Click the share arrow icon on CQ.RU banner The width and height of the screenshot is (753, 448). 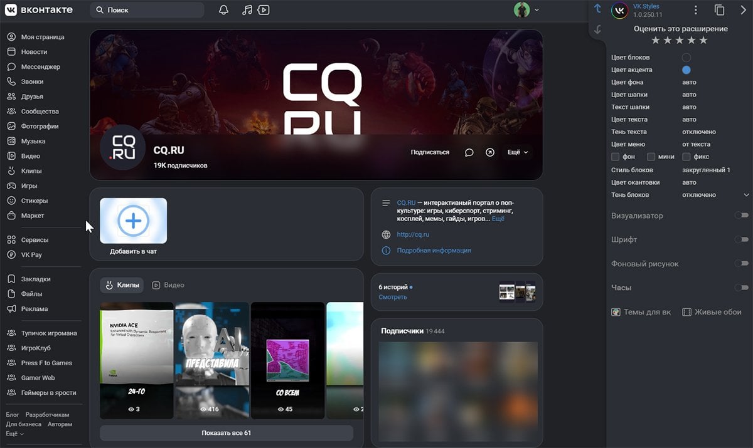(490, 152)
